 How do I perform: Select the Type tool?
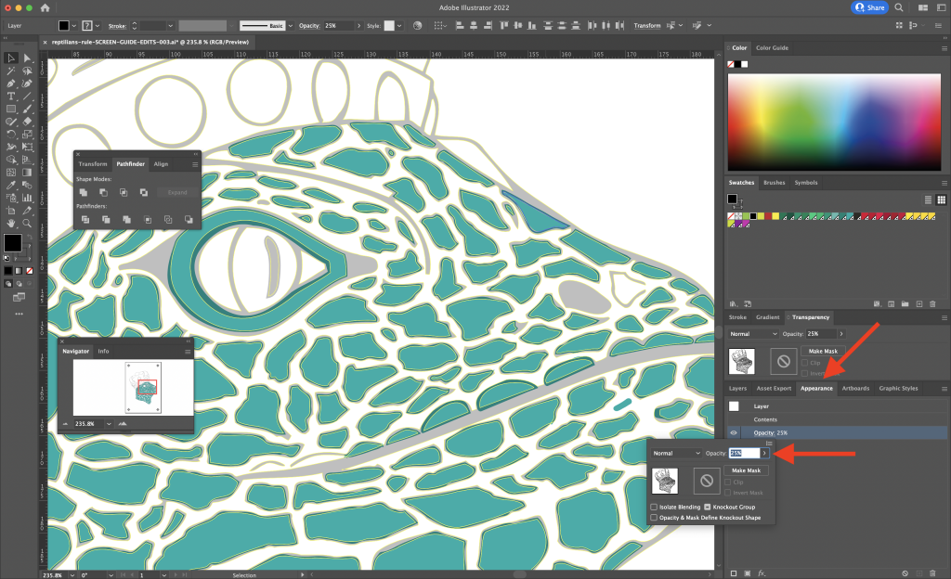point(10,96)
